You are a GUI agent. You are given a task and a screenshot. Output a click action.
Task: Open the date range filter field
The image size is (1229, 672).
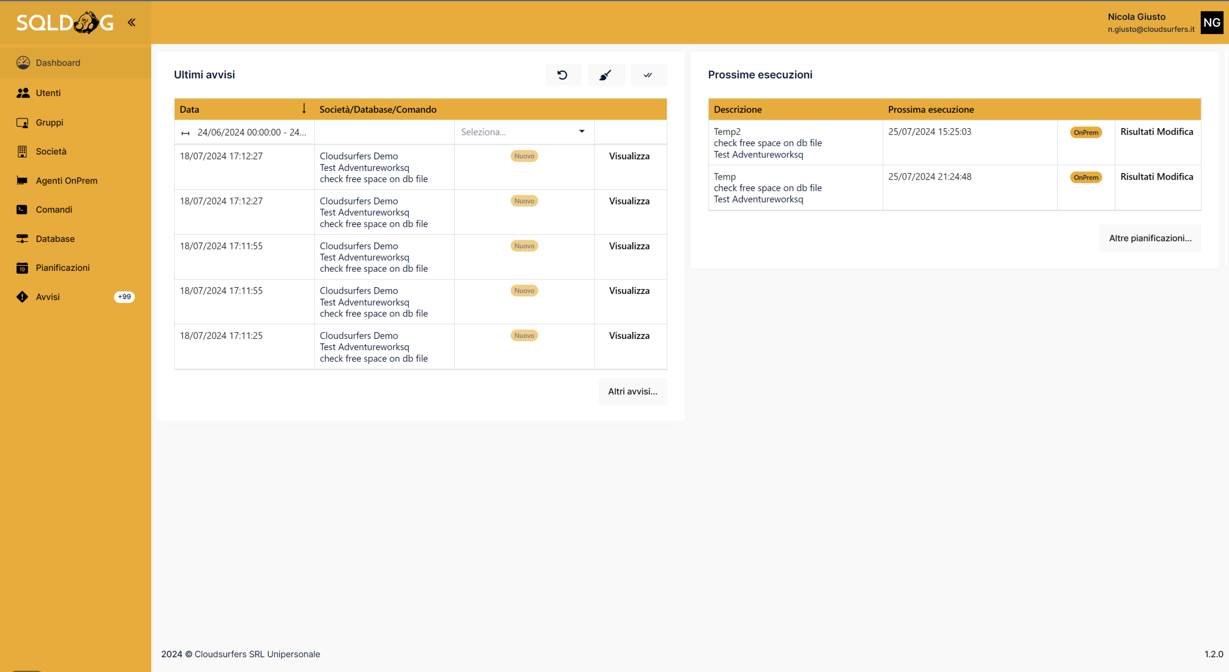click(244, 132)
